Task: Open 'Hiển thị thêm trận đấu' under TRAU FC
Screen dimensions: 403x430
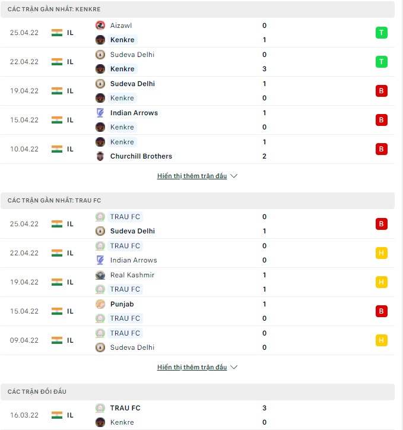Action: 192,368
